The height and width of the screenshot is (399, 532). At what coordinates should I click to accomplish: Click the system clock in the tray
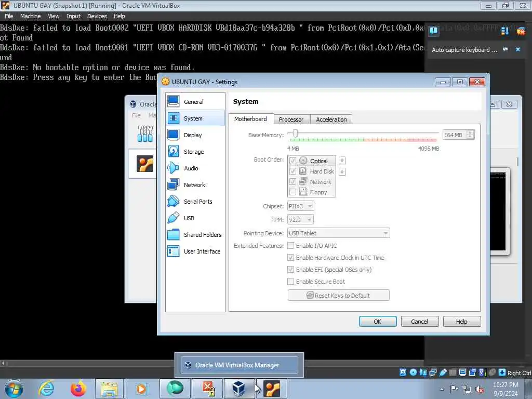[x=506, y=389]
